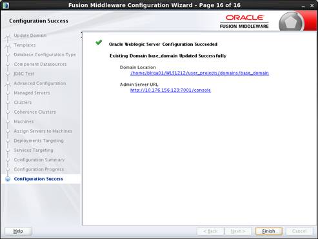Select Assign Servers to Machines step

pos(43,131)
